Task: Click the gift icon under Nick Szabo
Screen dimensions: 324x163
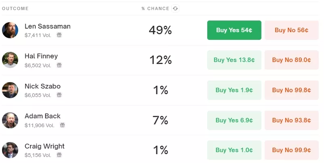Action: [x=59, y=95]
